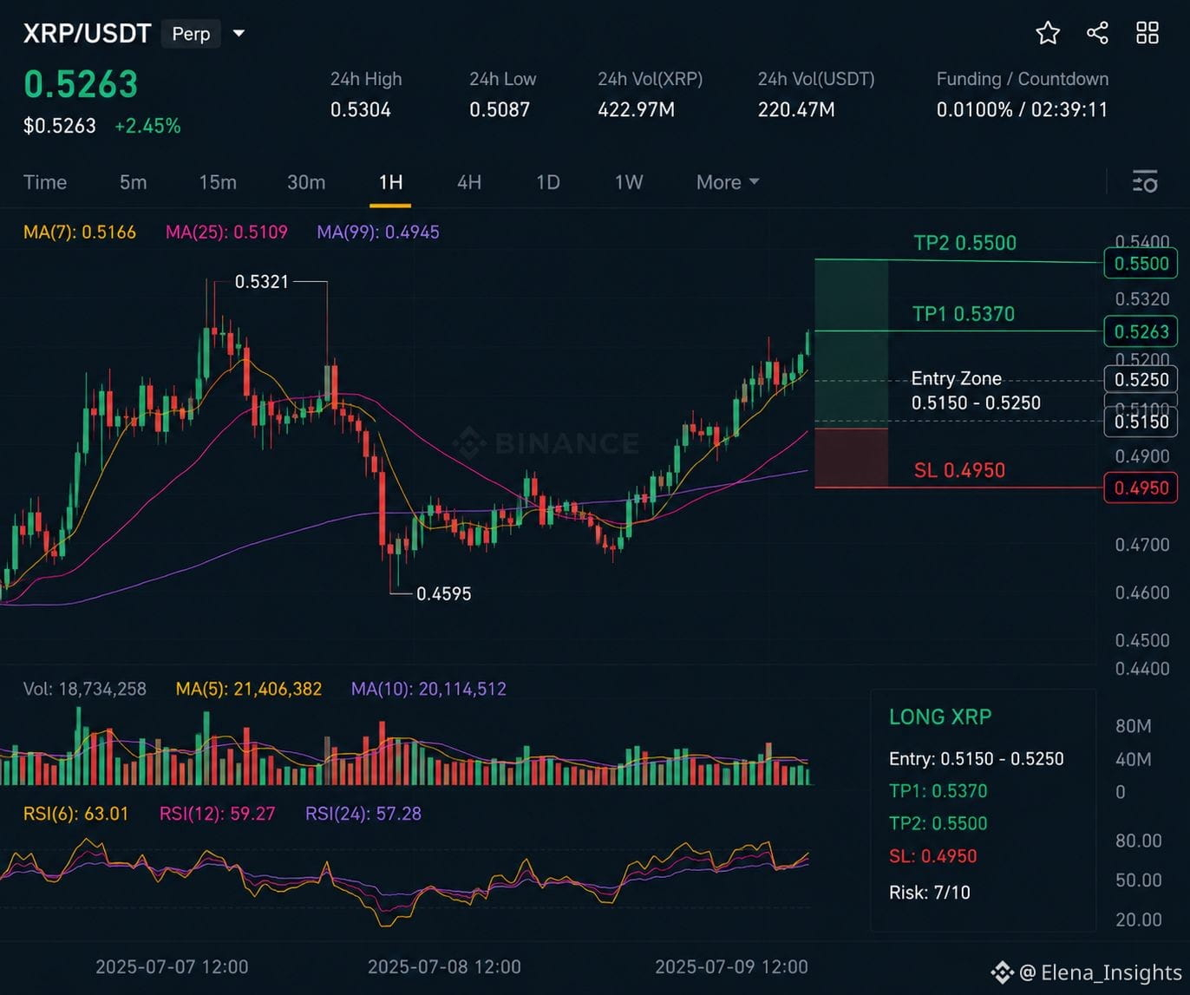Switch to the 4H timeframe
Screen dimensions: 1190x995
click(469, 182)
